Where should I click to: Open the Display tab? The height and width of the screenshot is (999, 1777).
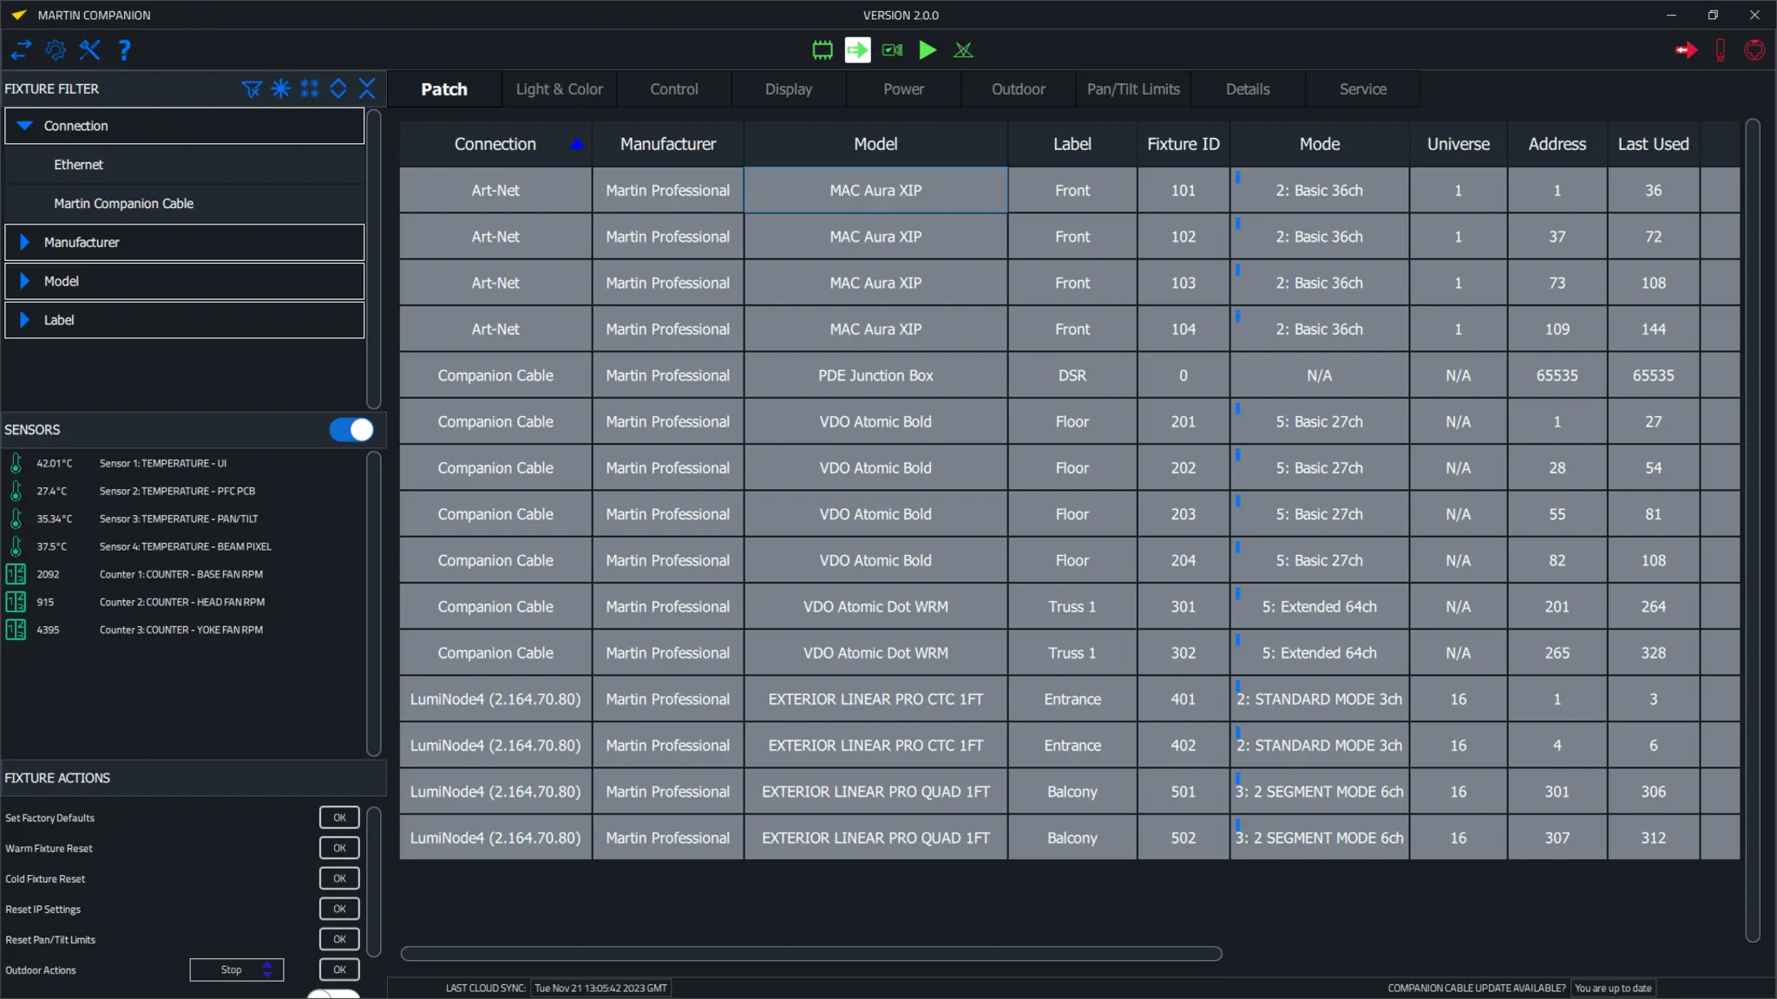pyautogui.click(x=789, y=89)
